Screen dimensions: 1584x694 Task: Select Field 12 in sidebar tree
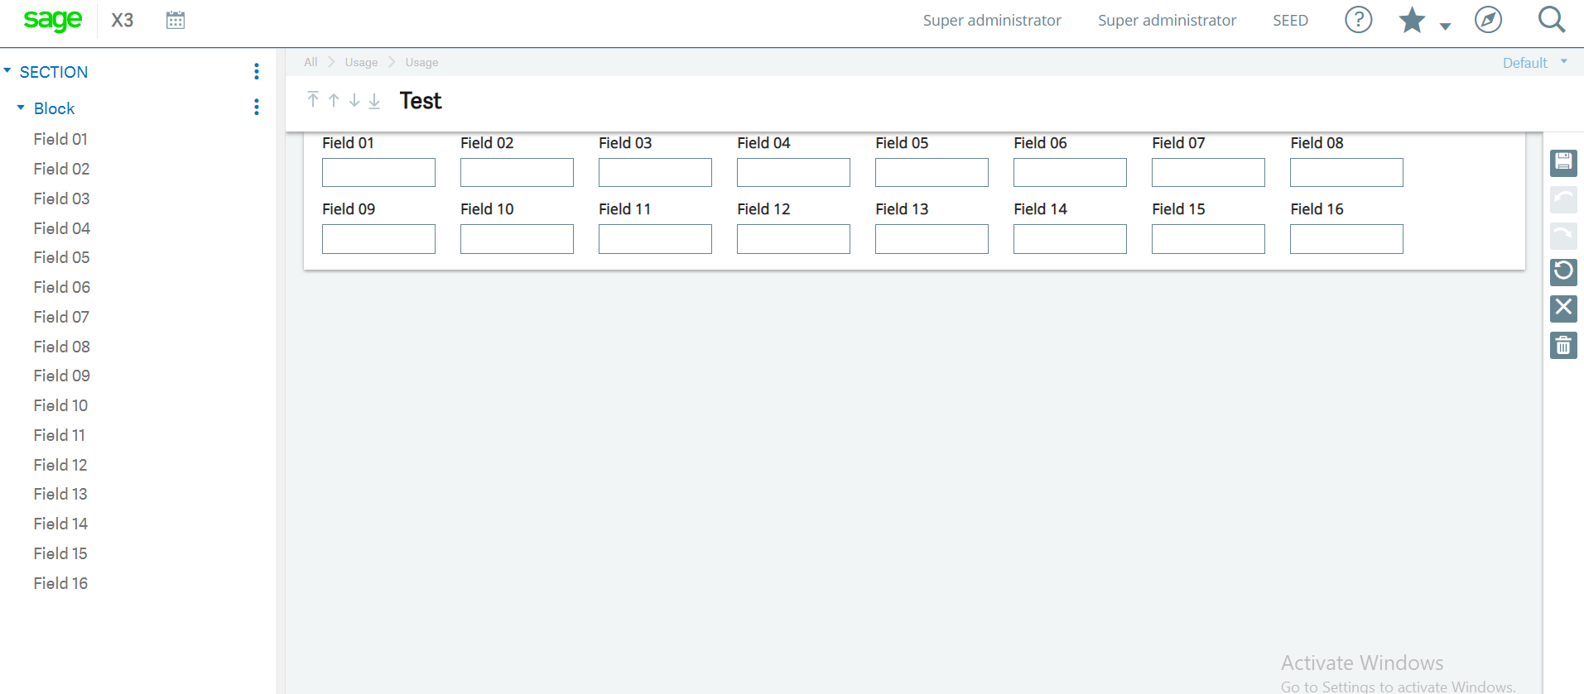60,465
